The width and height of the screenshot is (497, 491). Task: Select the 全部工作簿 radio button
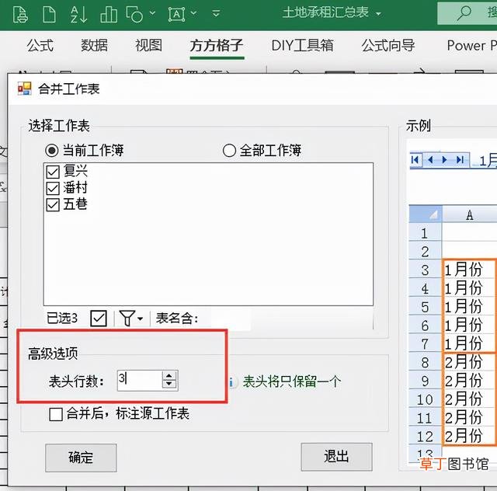229,151
